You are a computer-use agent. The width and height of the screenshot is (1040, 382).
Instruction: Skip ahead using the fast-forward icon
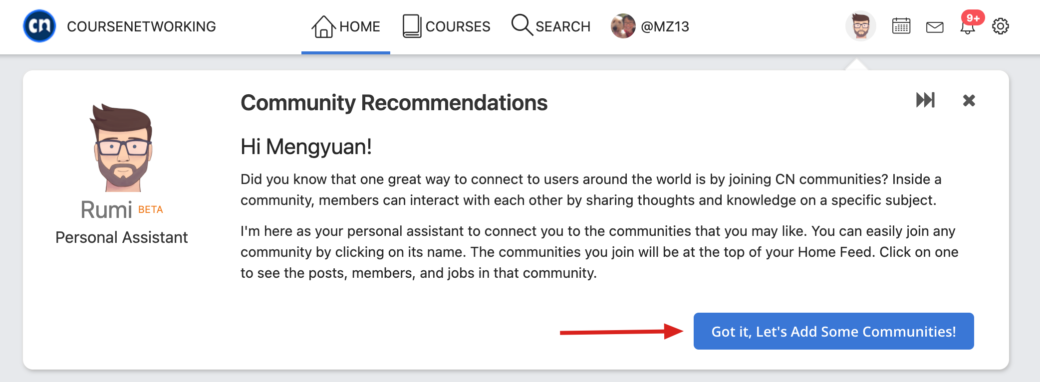[925, 100]
